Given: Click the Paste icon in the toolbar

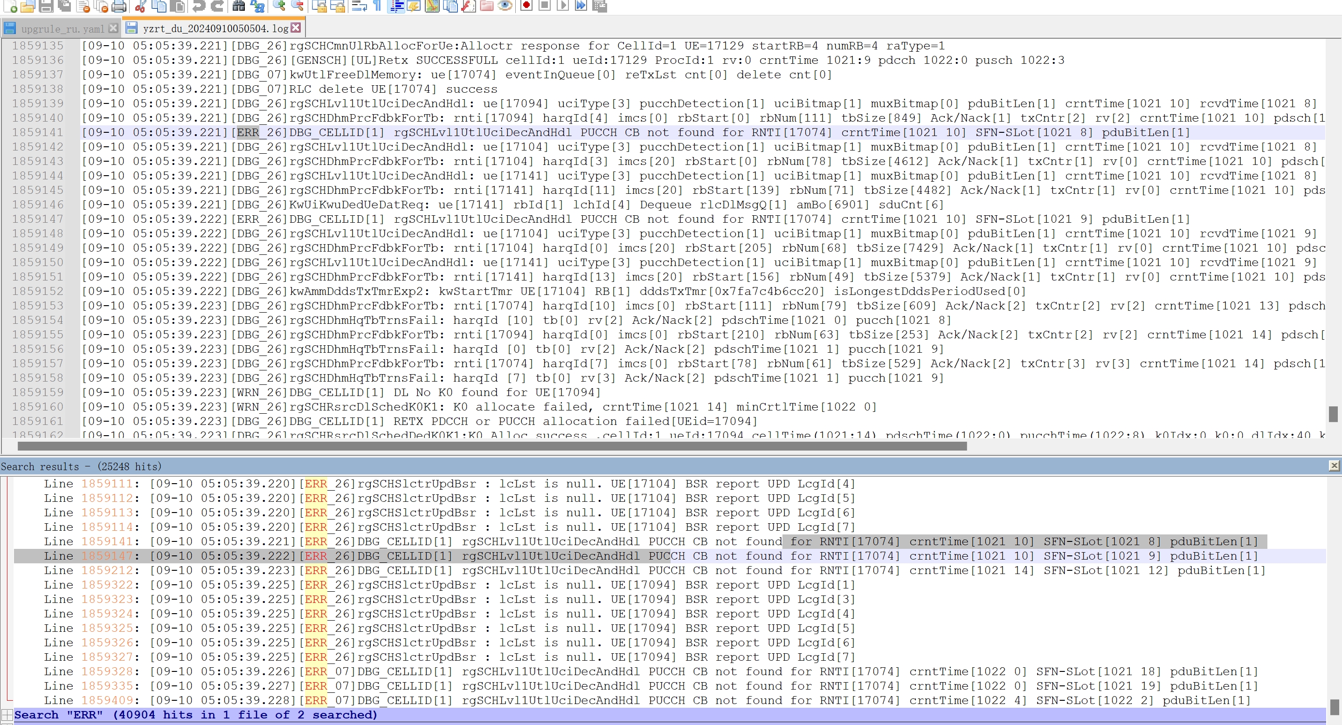Looking at the screenshot, I should 177,6.
